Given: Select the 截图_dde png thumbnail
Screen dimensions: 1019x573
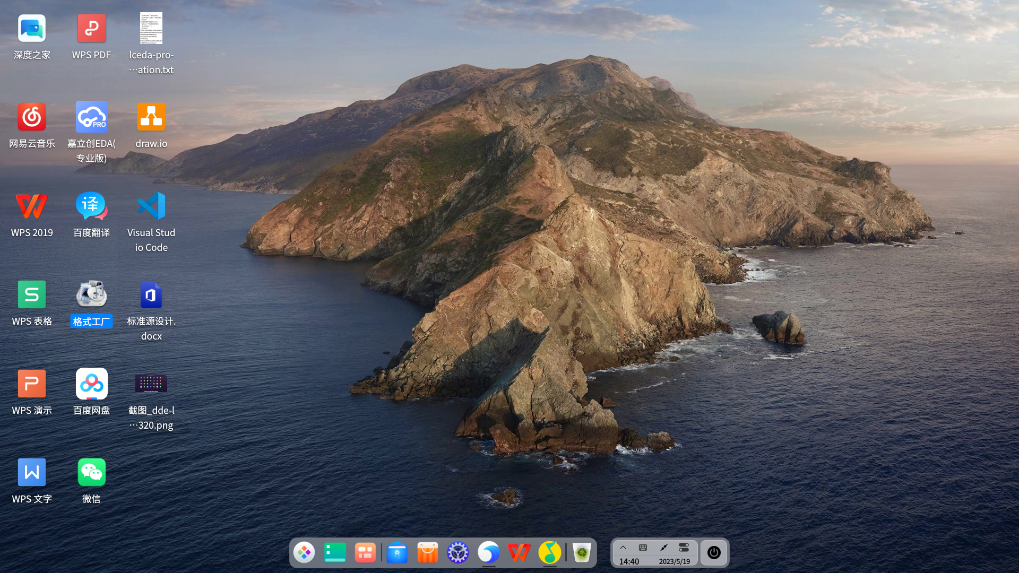Looking at the screenshot, I should point(151,384).
